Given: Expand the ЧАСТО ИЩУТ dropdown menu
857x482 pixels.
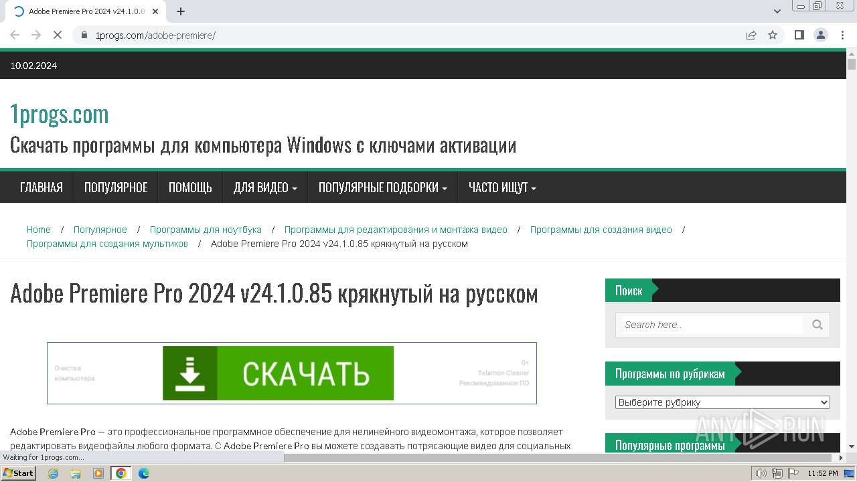Looking at the screenshot, I should pyautogui.click(x=502, y=187).
